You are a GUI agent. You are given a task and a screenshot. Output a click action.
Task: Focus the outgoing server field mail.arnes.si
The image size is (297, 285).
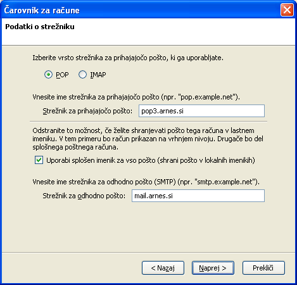coord(198,196)
